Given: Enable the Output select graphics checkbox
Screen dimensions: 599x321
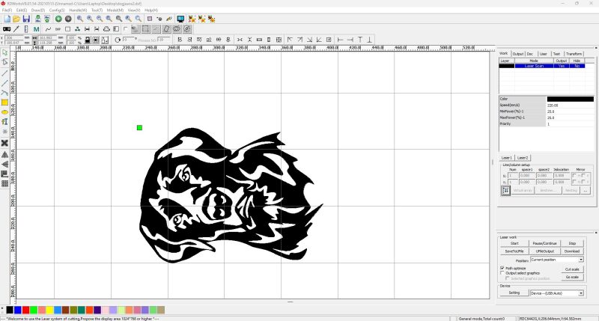Looking at the screenshot, I should click(x=502, y=273).
